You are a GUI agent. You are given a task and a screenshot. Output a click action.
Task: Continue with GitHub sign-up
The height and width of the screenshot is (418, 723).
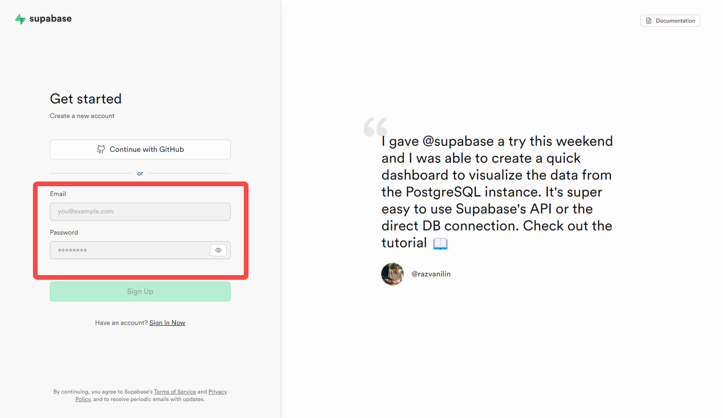[140, 150]
